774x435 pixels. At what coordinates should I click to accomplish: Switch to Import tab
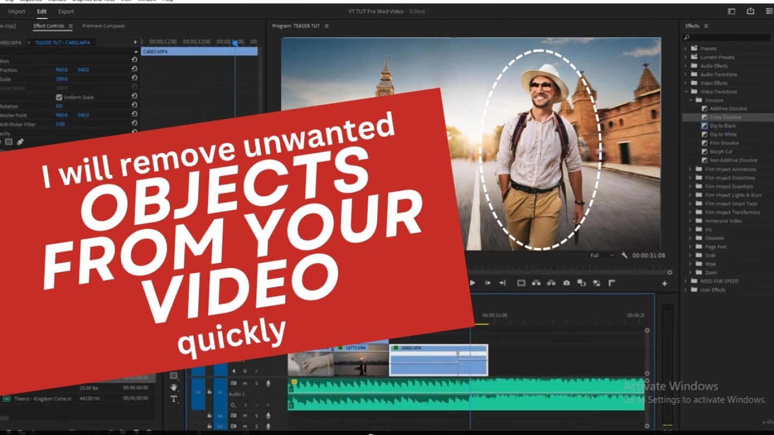(x=17, y=11)
